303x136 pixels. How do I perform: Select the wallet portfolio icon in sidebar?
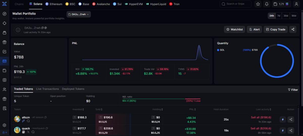(5, 61)
